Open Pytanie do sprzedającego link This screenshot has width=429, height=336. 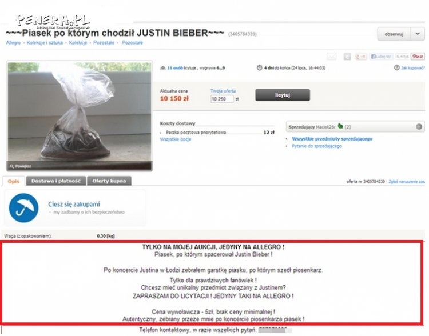[x=317, y=146]
